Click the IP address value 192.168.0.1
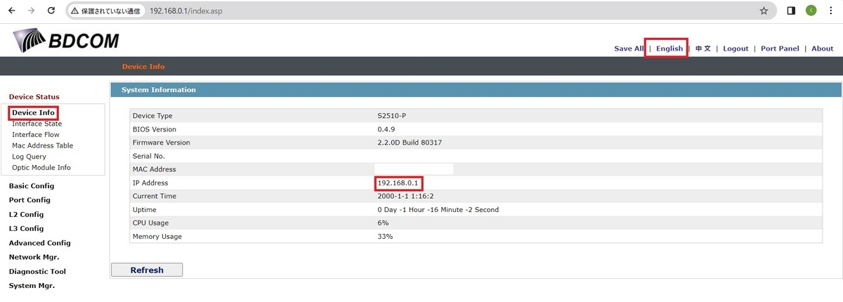 coord(398,183)
